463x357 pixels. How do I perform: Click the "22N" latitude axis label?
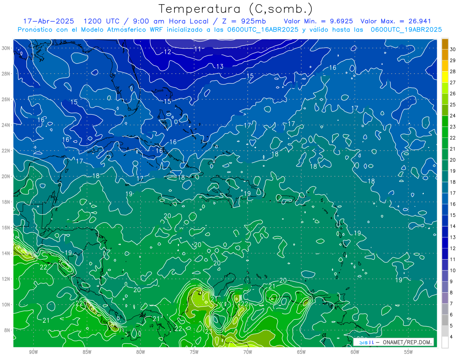click(6, 151)
